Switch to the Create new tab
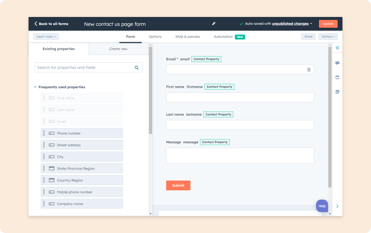This screenshot has height=233, width=371. tap(118, 49)
